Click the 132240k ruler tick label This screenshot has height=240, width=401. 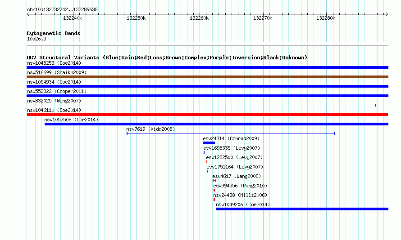[73, 18]
